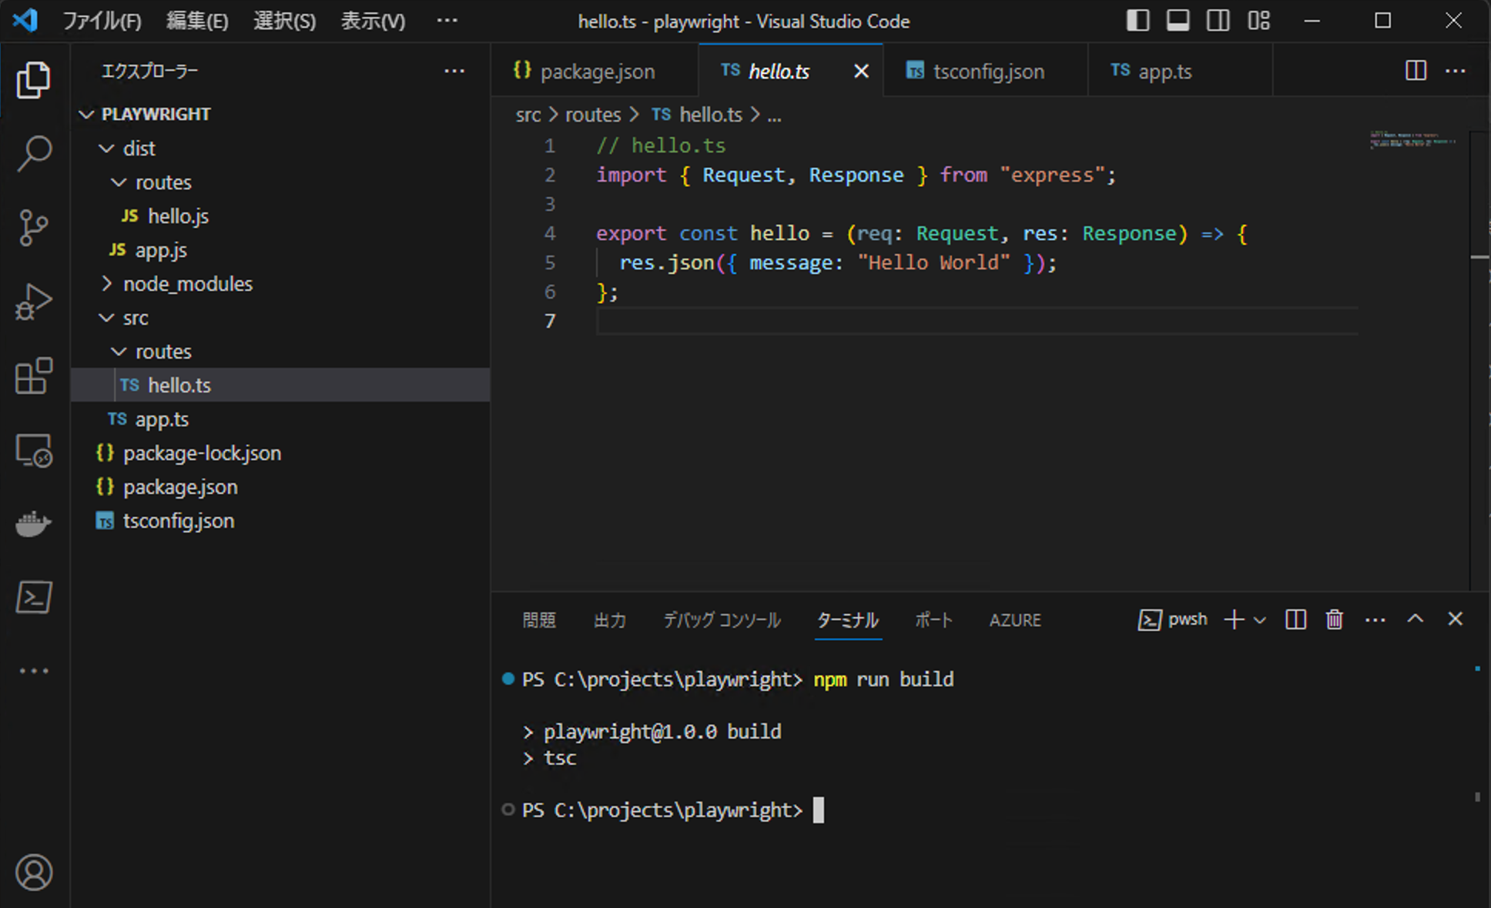The width and height of the screenshot is (1491, 908).
Task: Toggle the bottom panel layout button
Action: [x=1178, y=21]
